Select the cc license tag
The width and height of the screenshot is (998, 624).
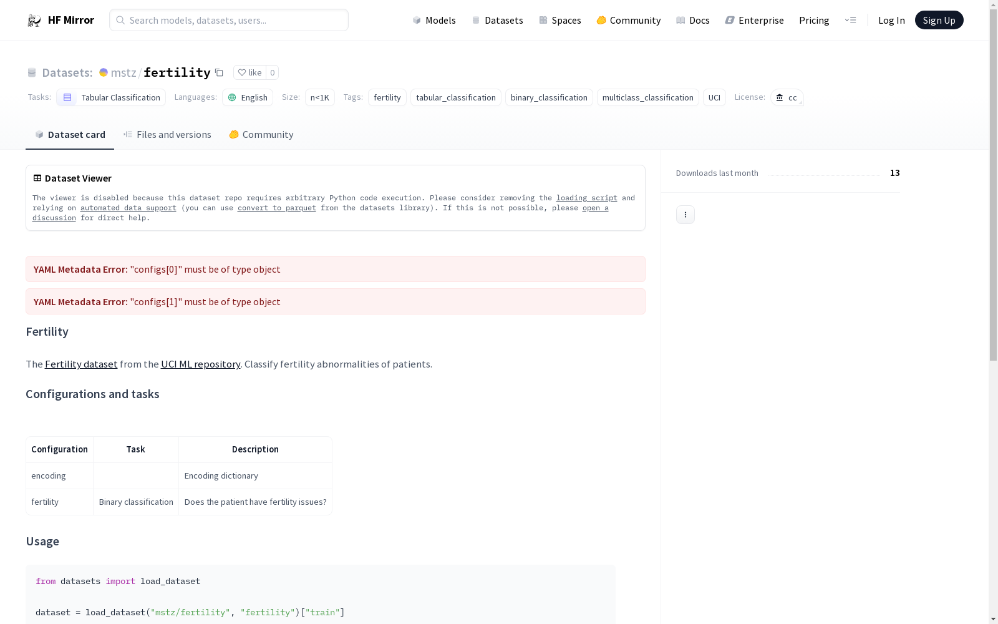pos(787,97)
